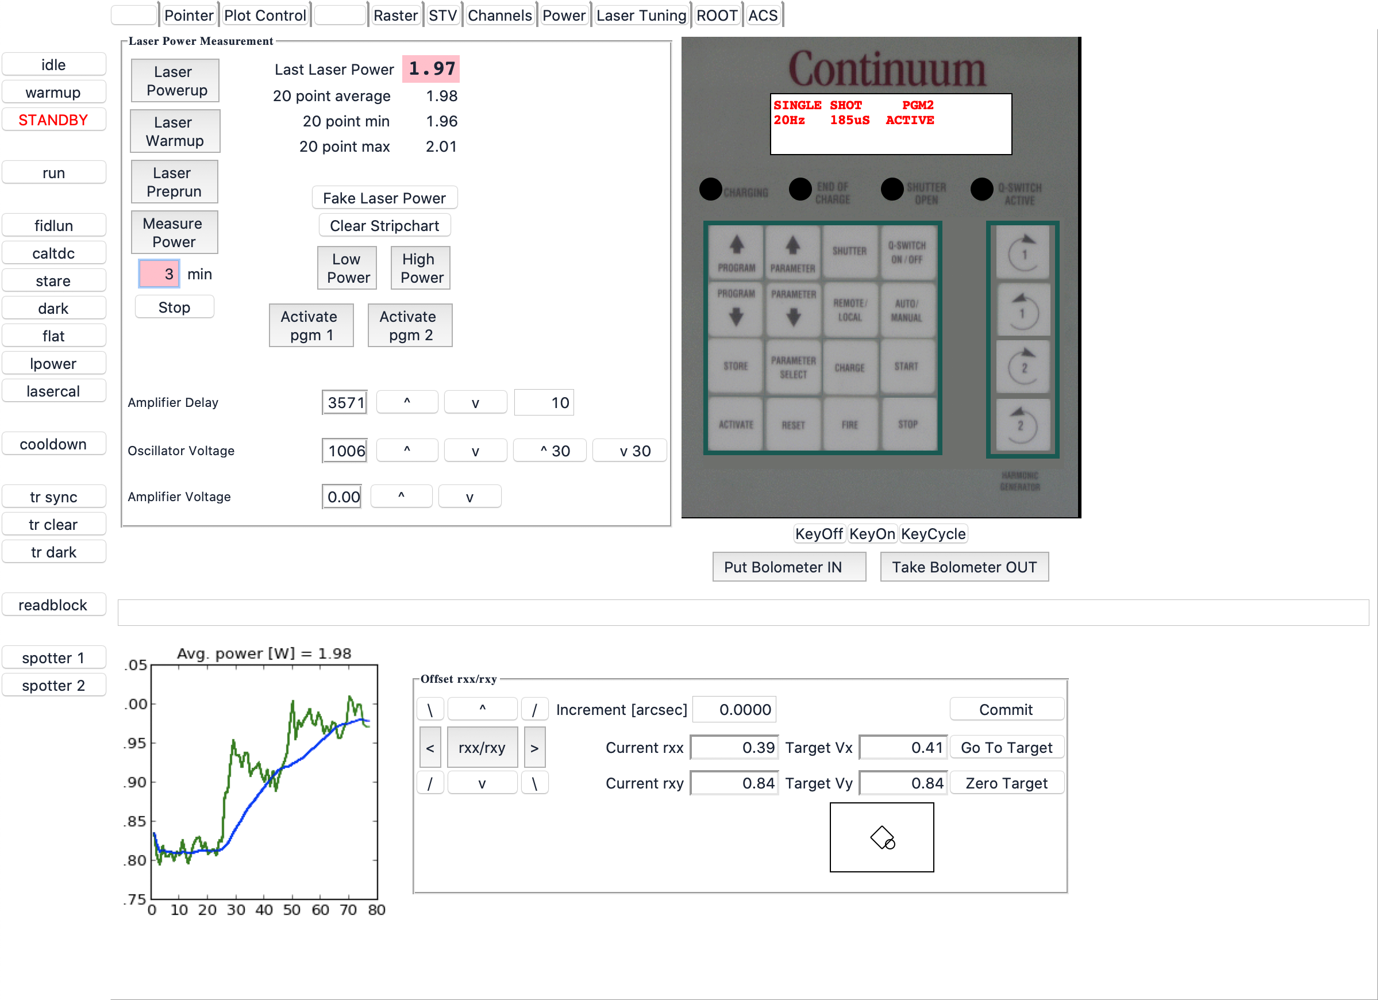Switch to the Raster tab
The height and width of the screenshot is (1000, 1378).
click(395, 15)
